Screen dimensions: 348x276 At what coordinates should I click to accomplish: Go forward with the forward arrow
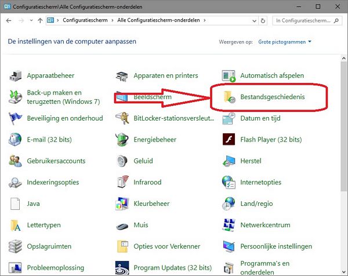click(x=21, y=20)
